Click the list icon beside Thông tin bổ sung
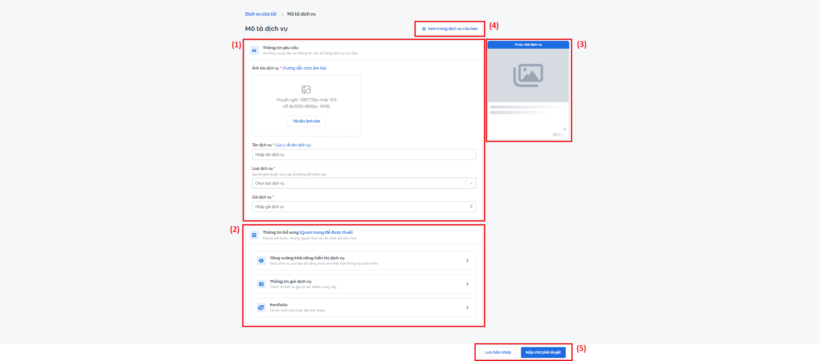Image resolution: width=831 pixels, height=361 pixels. pos(254,235)
